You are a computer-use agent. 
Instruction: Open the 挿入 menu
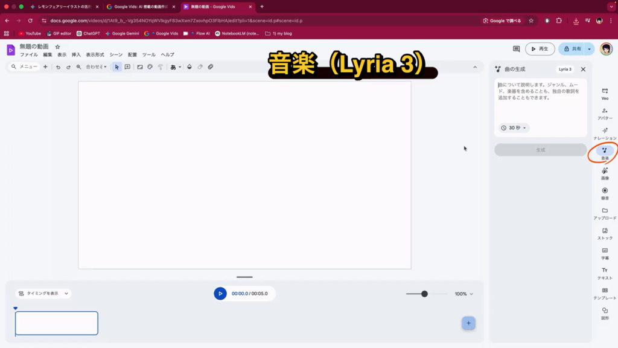click(x=76, y=55)
